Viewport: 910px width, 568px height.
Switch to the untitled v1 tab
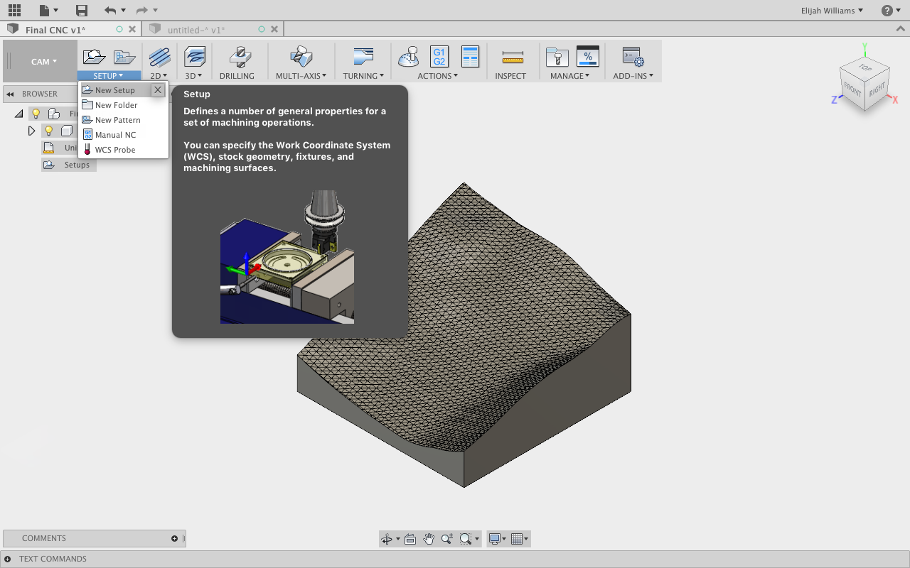(196, 29)
